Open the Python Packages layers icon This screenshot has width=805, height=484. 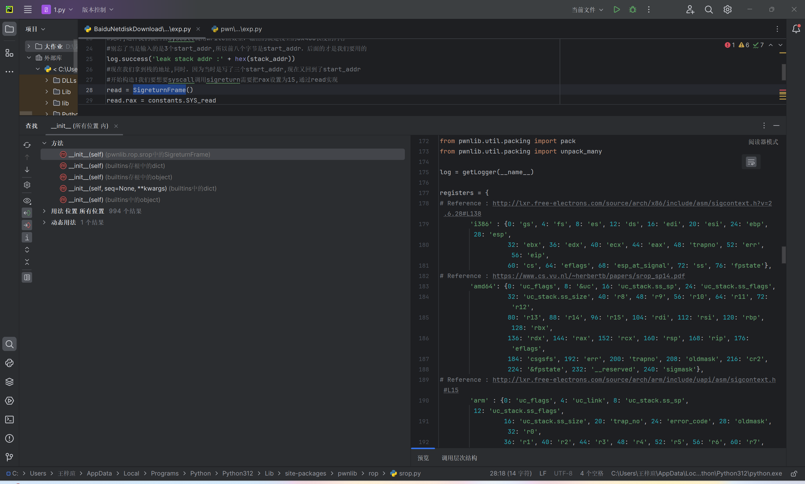[9, 381]
